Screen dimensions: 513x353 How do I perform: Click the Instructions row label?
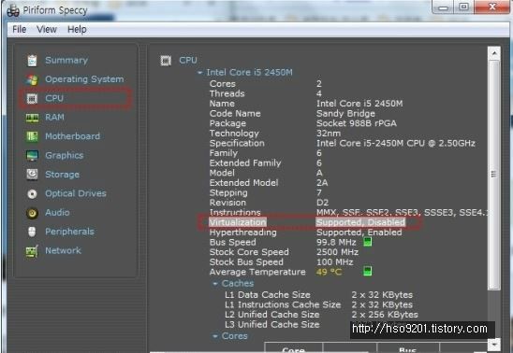tap(235, 212)
